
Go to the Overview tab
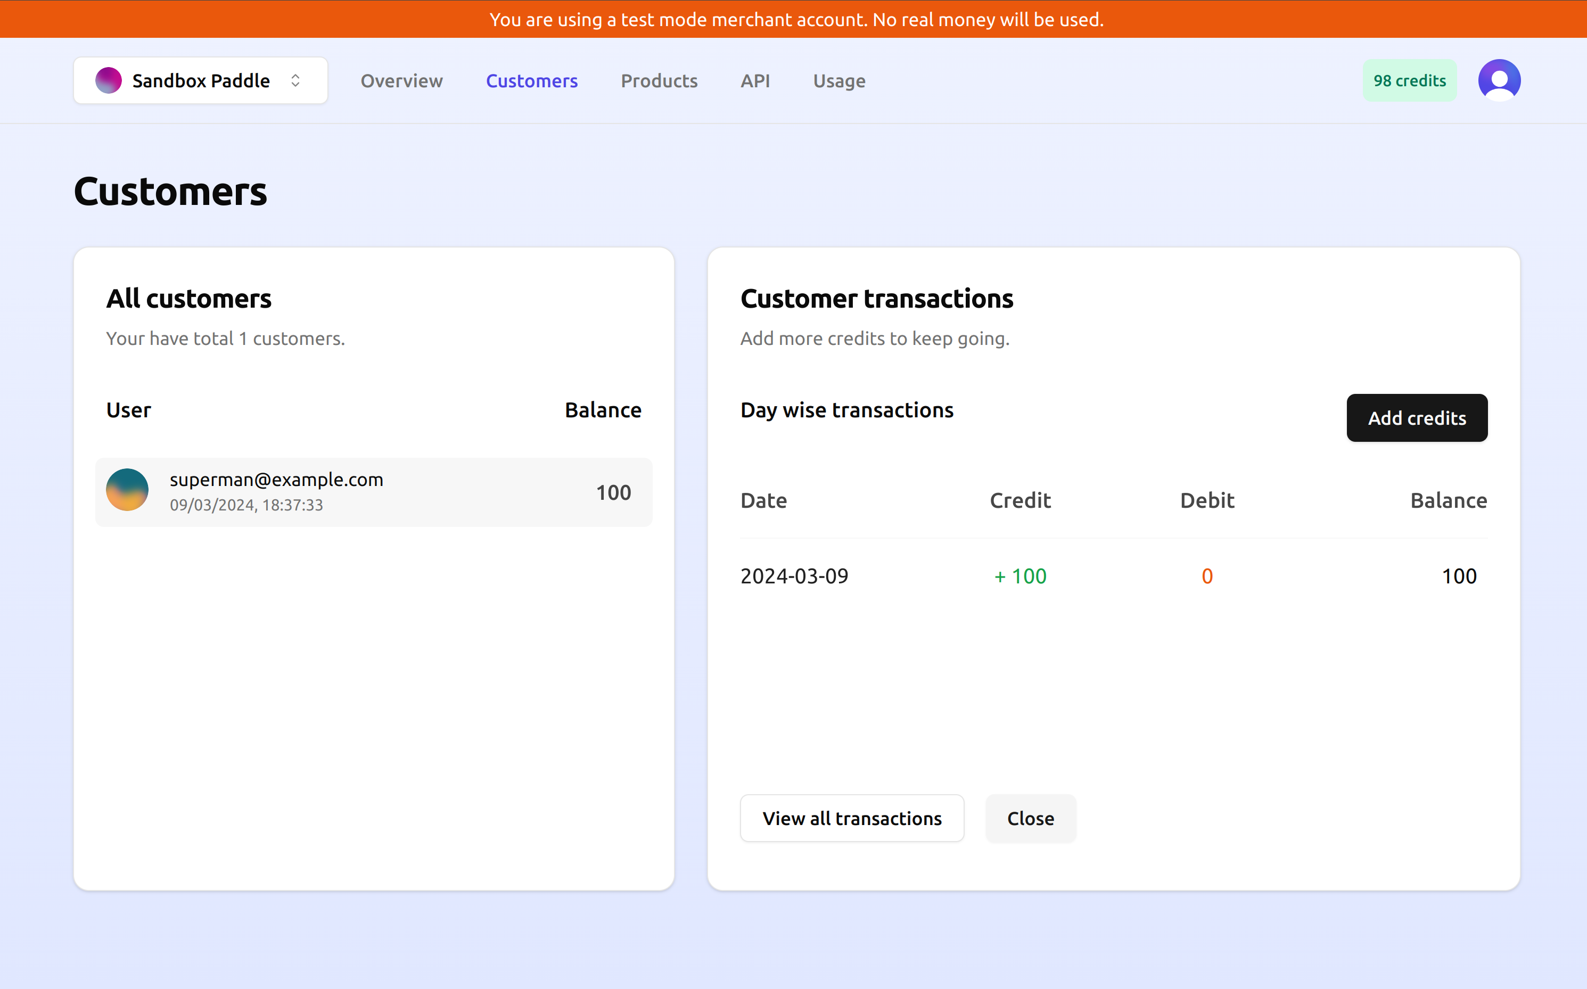click(x=401, y=80)
